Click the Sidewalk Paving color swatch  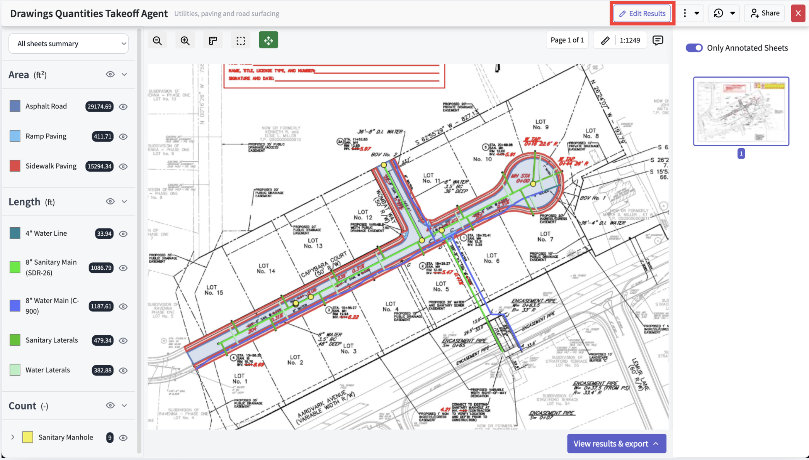coord(15,166)
